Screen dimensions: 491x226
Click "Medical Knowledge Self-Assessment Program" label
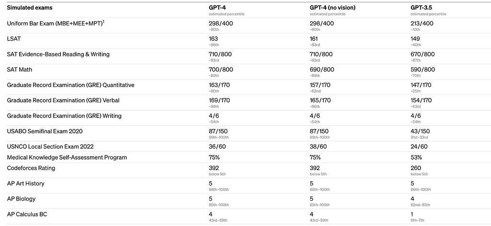tap(67, 157)
